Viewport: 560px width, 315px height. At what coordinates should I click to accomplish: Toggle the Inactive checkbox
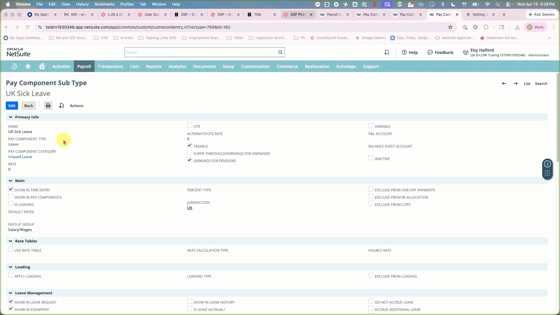click(x=371, y=158)
